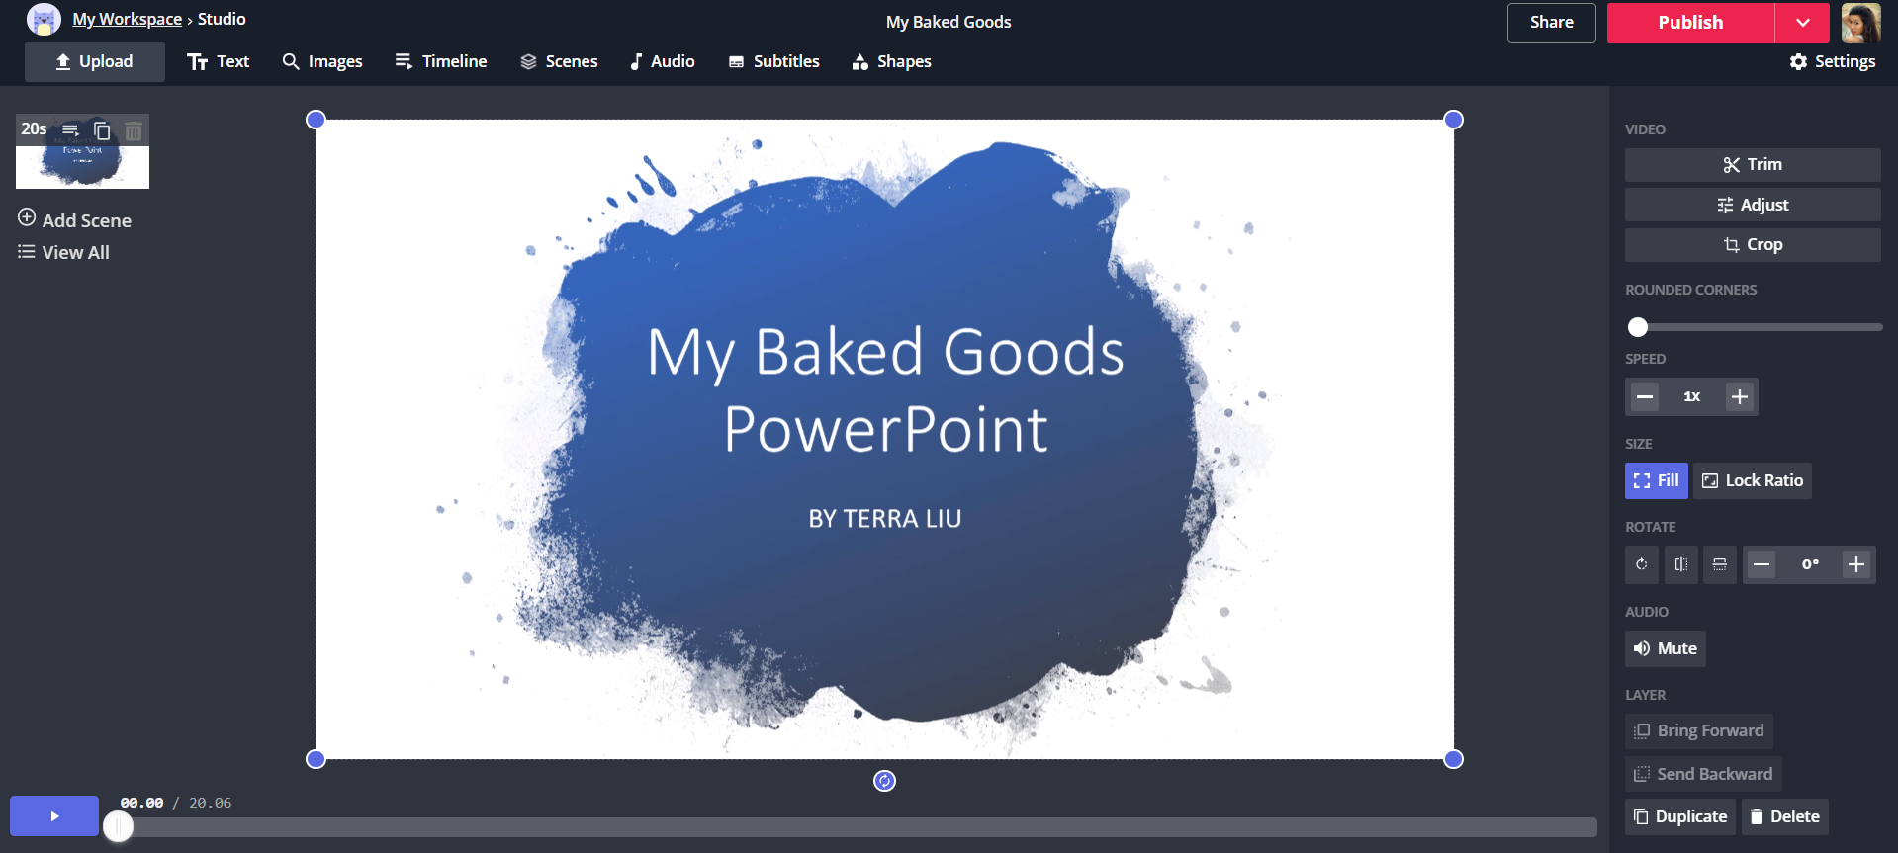Open the Adjust video settings
Screen dimensions: 1898x853
coord(1753,205)
